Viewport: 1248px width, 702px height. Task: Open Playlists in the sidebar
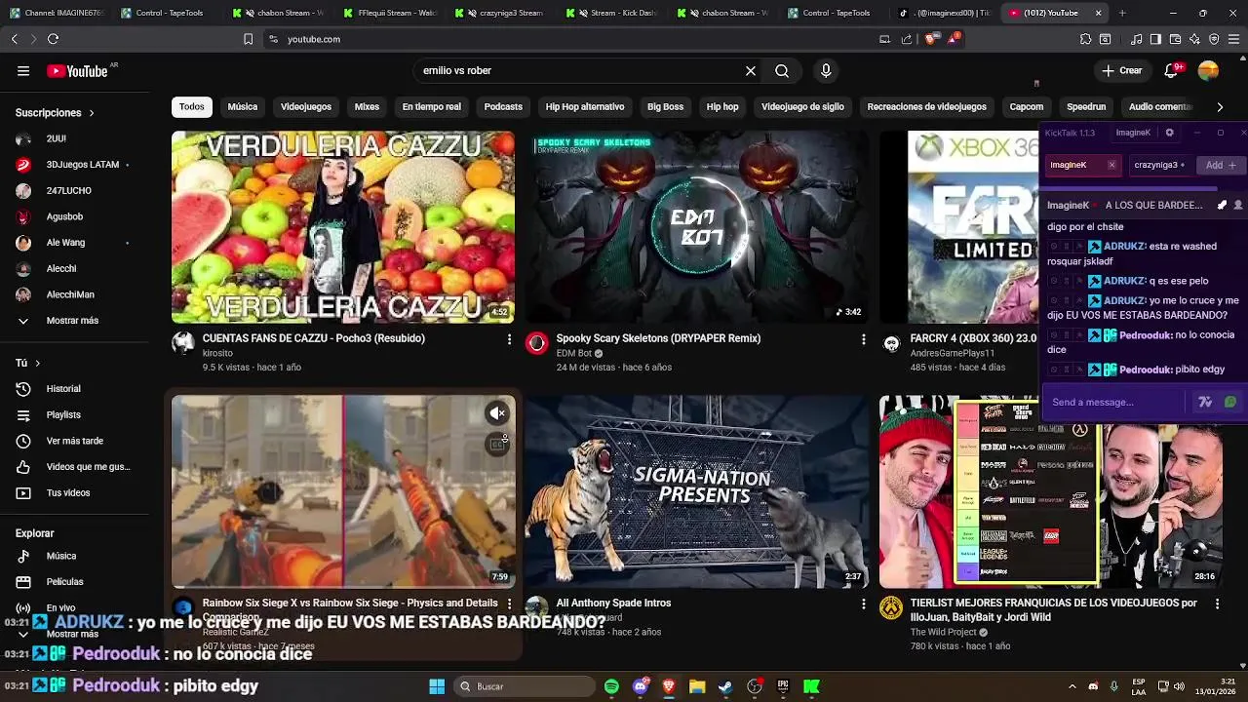63,415
